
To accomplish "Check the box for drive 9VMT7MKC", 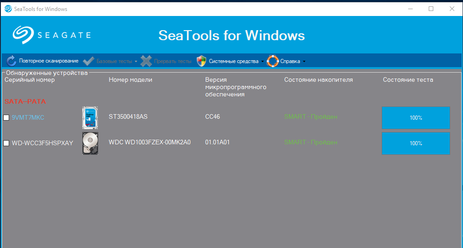I will click(6, 117).
